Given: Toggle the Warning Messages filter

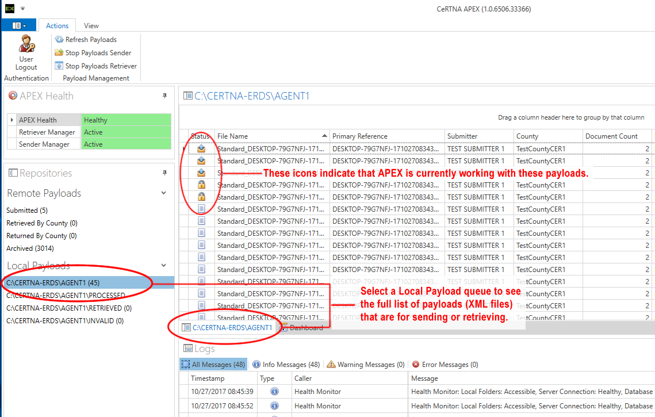Looking at the screenshot, I should click(x=365, y=365).
